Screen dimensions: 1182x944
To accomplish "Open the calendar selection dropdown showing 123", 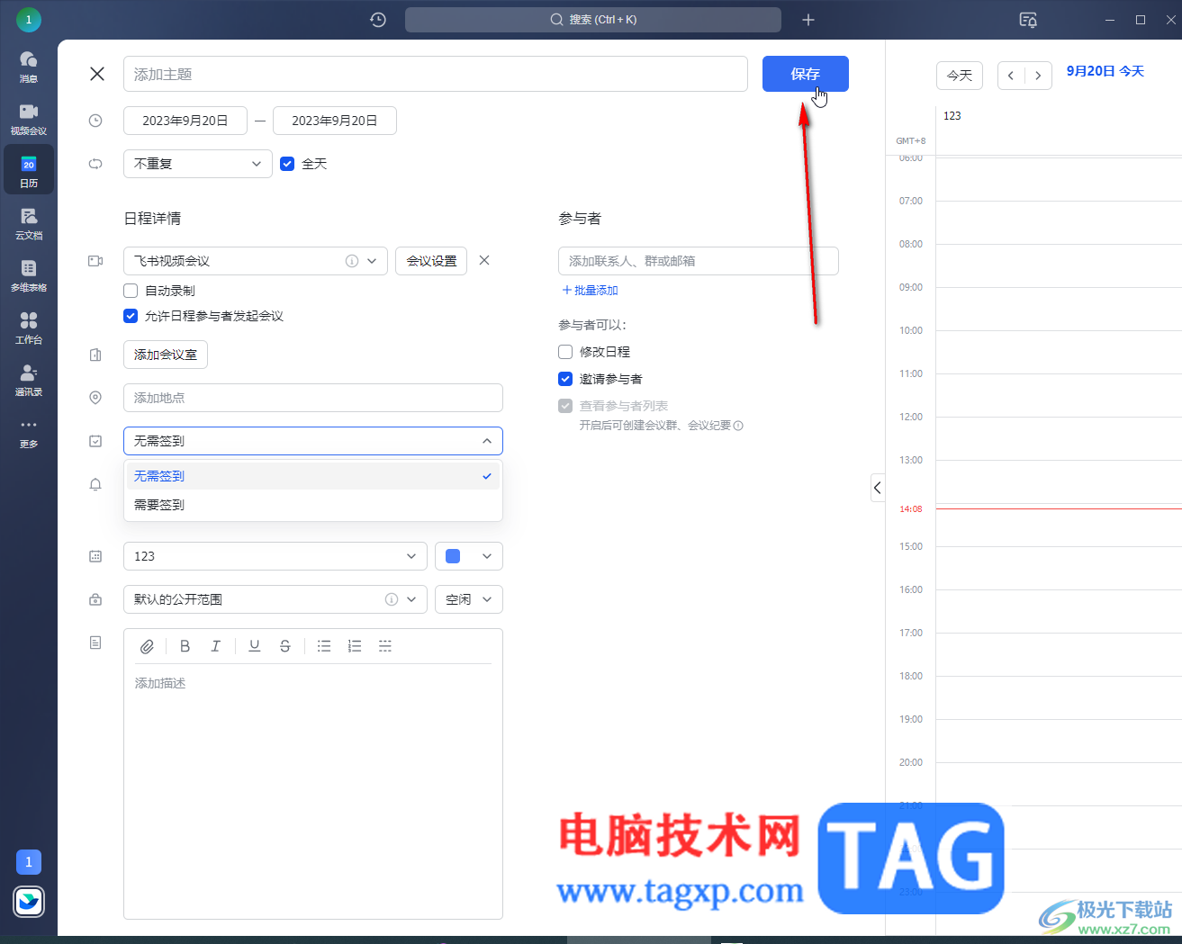I will pos(275,556).
